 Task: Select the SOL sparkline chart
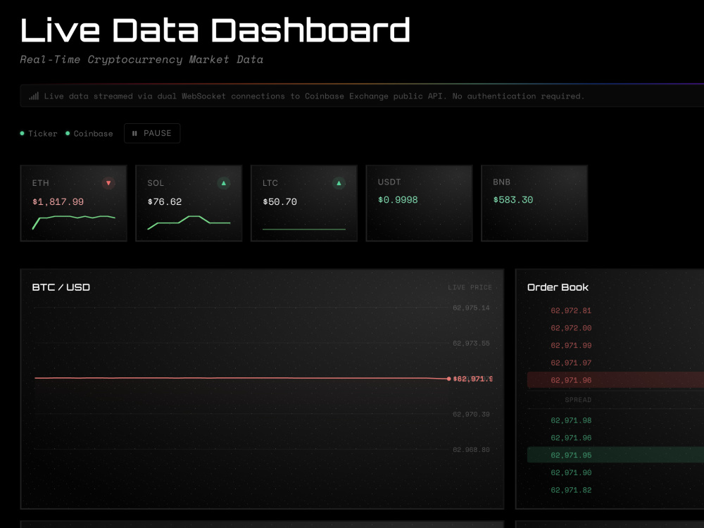(189, 222)
